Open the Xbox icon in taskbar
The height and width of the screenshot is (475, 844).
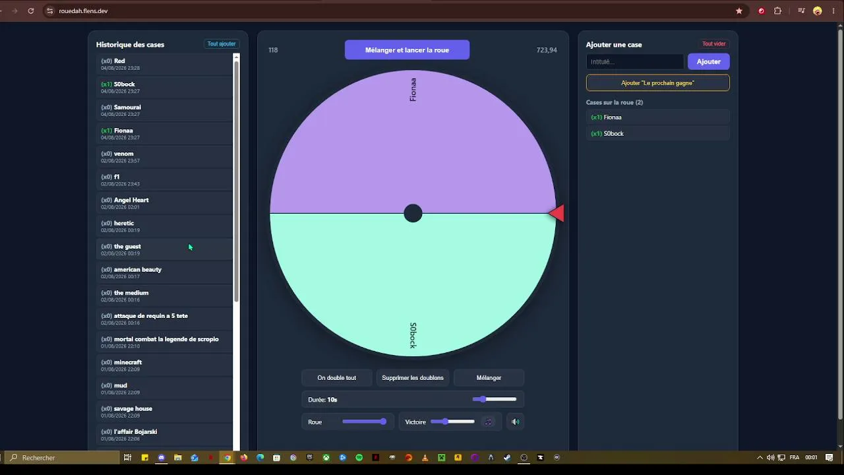(326, 458)
